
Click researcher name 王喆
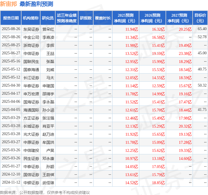[x=50, y=53]
